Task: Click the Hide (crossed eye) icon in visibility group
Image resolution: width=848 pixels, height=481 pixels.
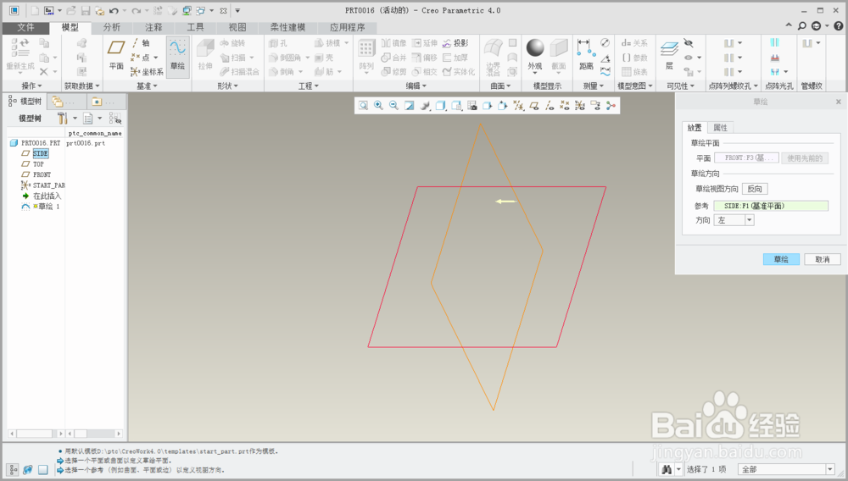Action: (688, 42)
